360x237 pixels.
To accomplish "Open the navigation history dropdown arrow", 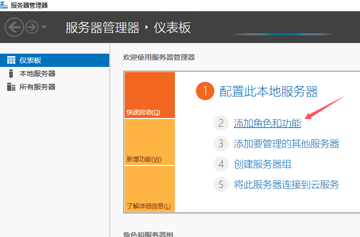I will pyautogui.click(x=44, y=28).
